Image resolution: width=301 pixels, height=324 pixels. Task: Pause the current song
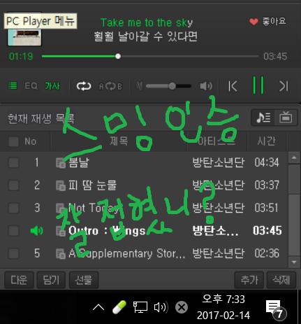pos(258,85)
